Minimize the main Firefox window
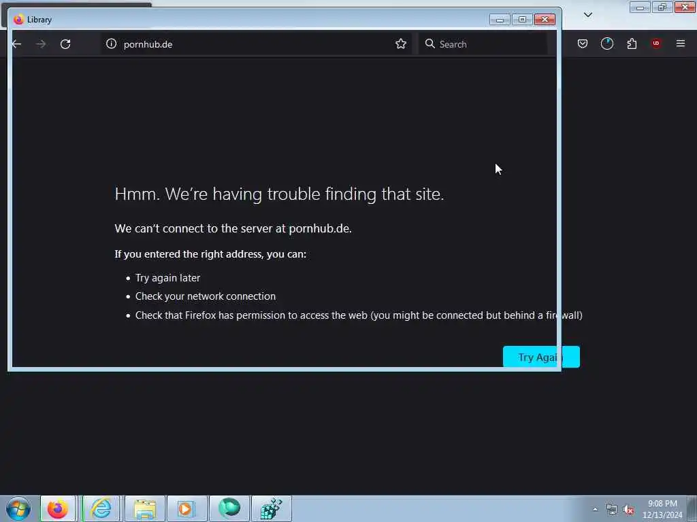Viewport: 697px width, 522px height. click(640, 7)
